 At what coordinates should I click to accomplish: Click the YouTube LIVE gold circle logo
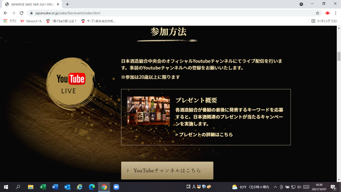point(70,84)
